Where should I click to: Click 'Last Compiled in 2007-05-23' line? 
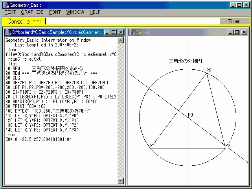(x=47, y=45)
